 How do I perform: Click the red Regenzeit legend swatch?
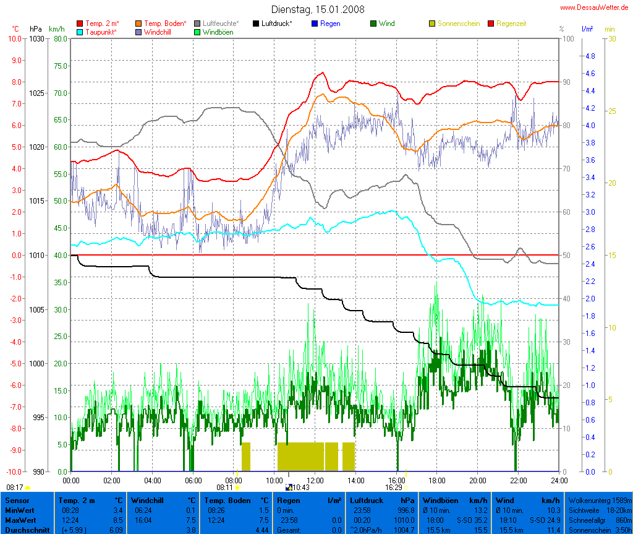491,24
